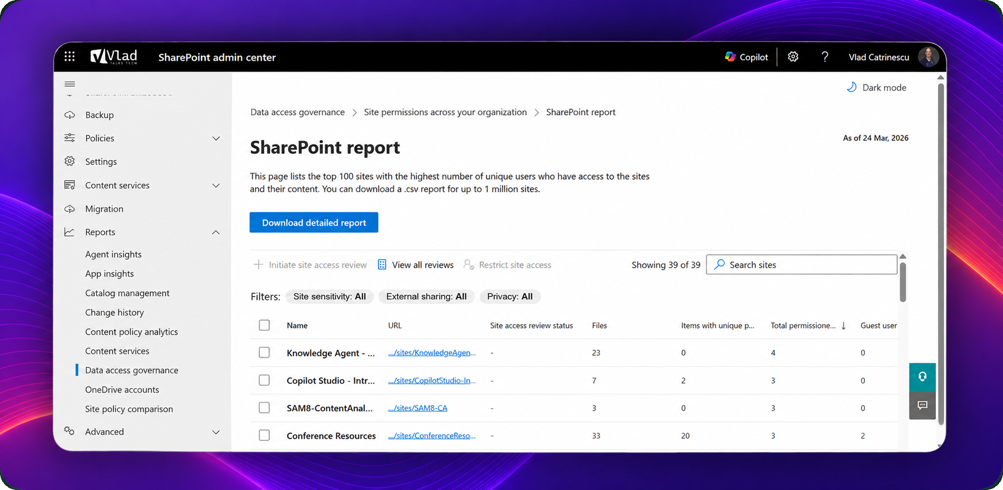The image size is (1003, 490).
Task: Open OneDrive accounts report
Action: (122, 389)
